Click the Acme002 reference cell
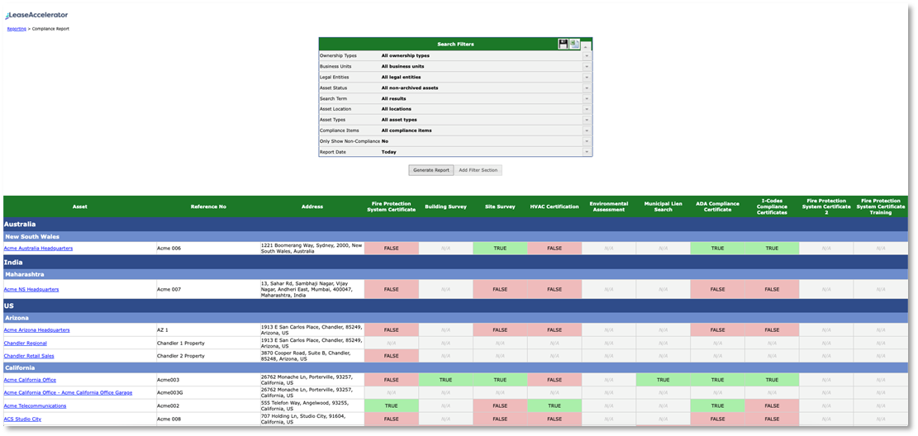This screenshot has width=918, height=436. point(208,405)
